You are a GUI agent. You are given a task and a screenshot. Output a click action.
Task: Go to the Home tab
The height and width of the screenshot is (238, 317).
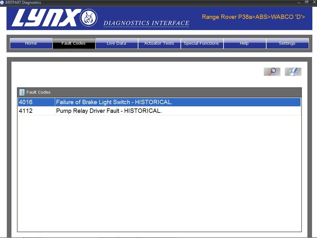click(x=31, y=43)
